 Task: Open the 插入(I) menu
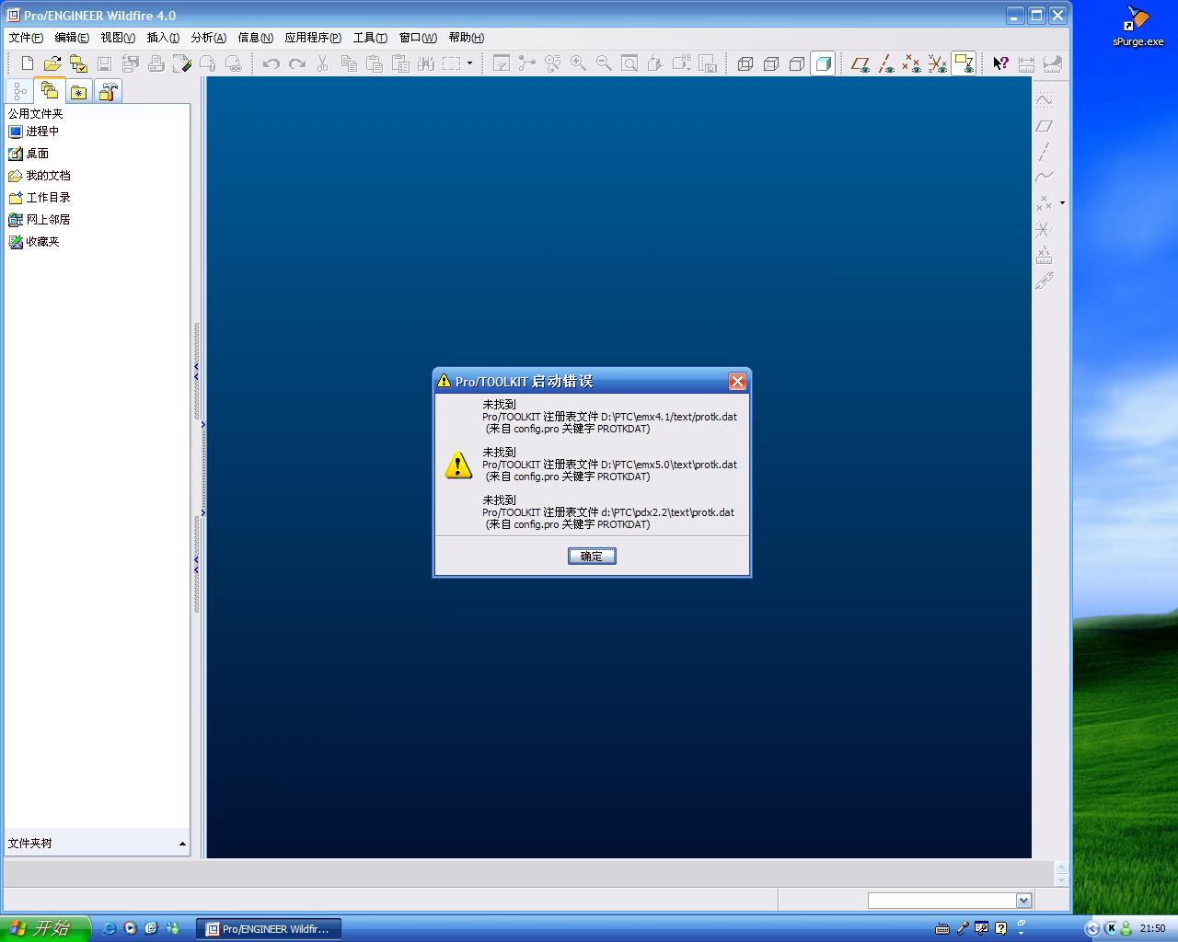163,38
